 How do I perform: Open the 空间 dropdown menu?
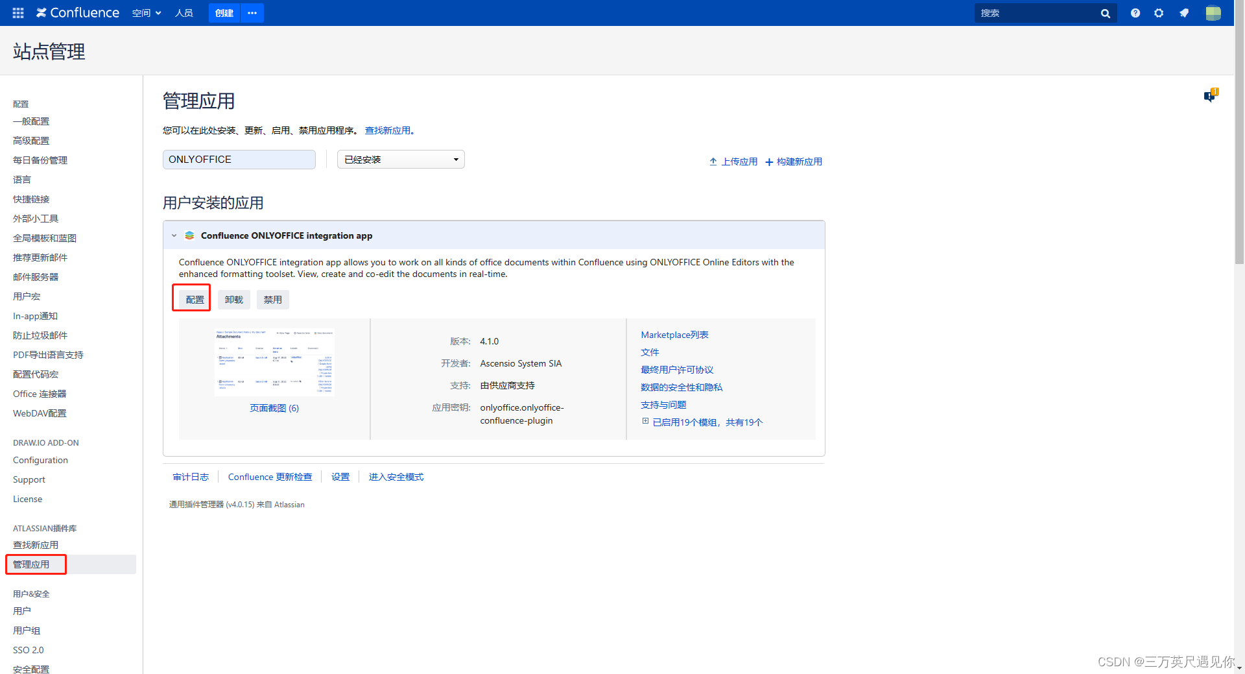[x=147, y=13]
